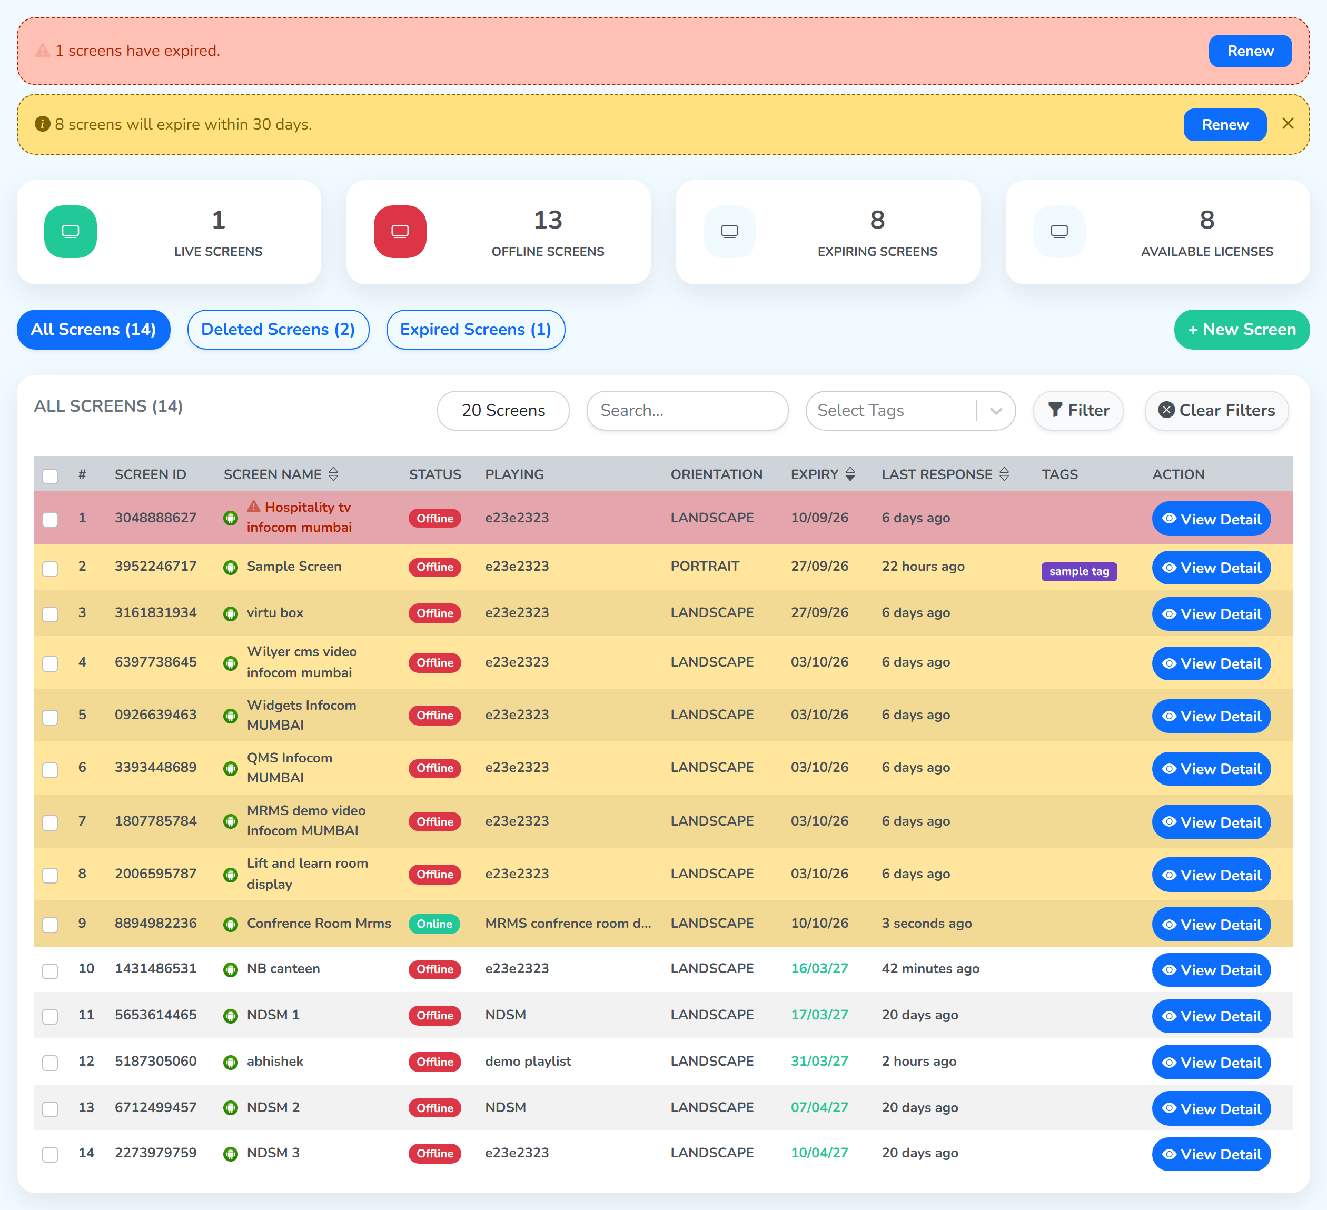Click Renew in the red expired banner
Viewport: 1327px width, 1210px height.
1250,51
